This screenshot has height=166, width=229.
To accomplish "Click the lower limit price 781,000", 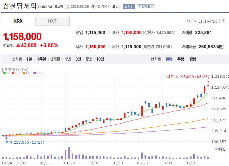I will click(163, 47).
